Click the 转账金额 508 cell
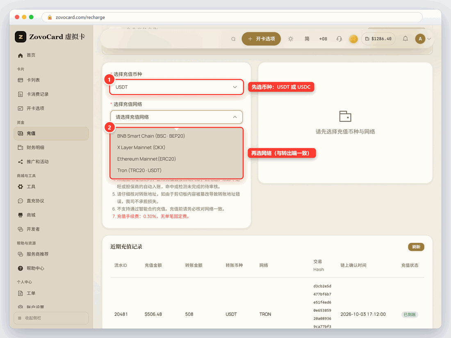This screenshot has height=338, width=451. click(189, 314)
